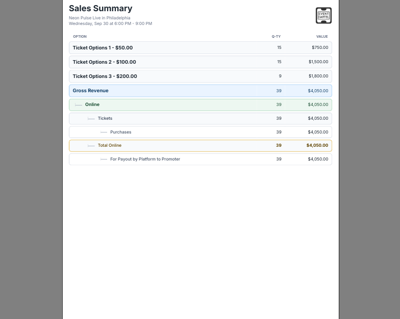Click the Gross Revenue row label
This screenshot has height=319, width=400.
[90, 91]
